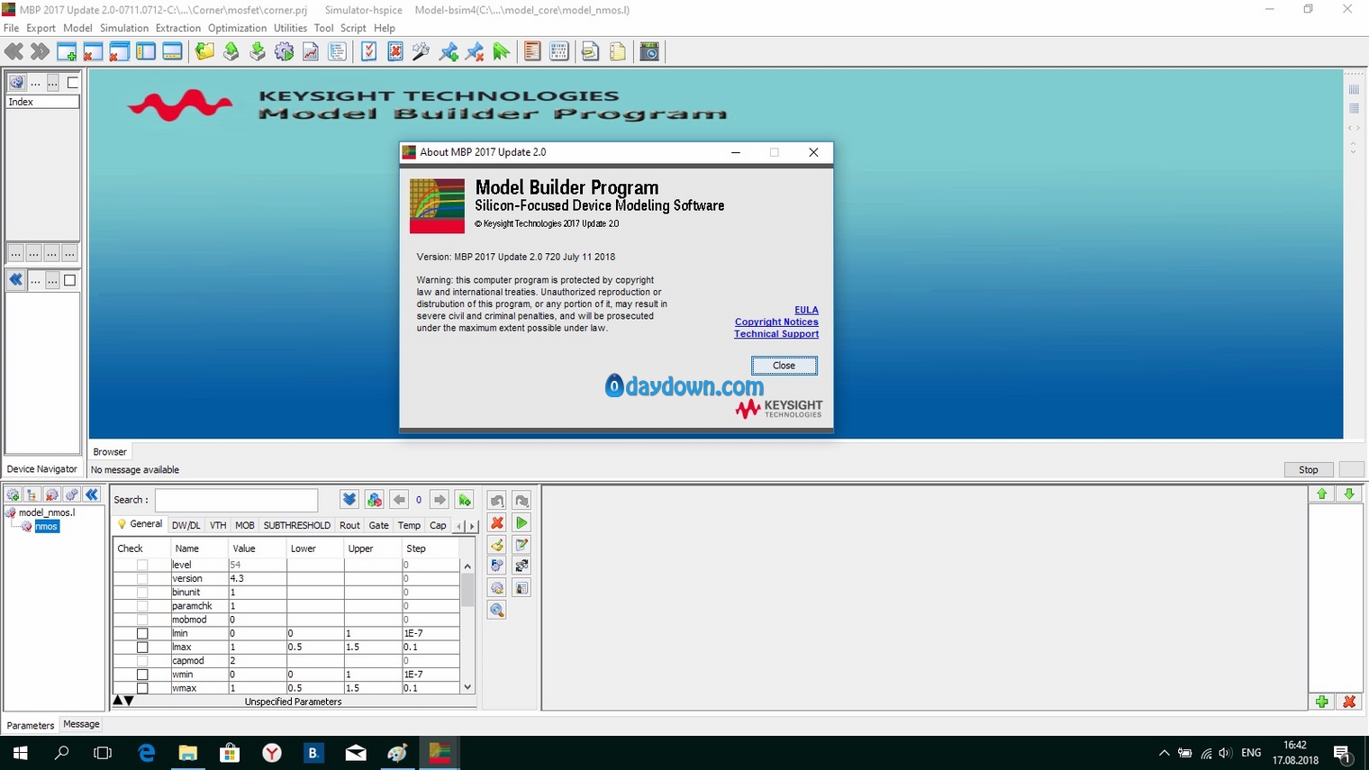The image size is (1369, 770).
Task: Open the Utilities menu
Action: (x=290, y=28)
